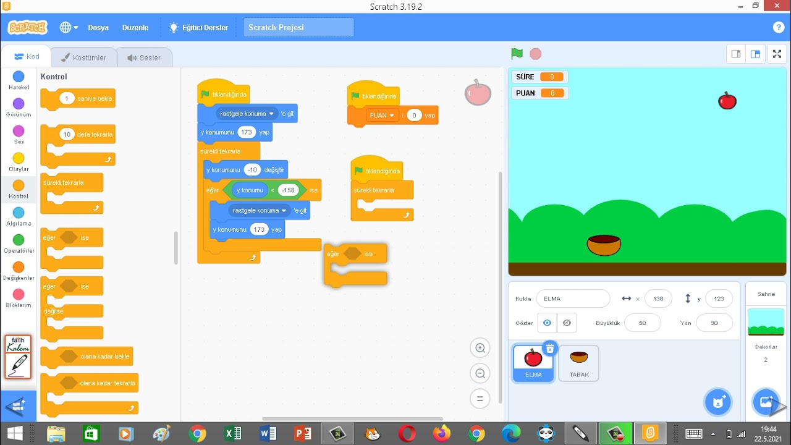The width and height of the screenshot is (791, 445).
Task: Open PowerPoint from the taskbar
Action: 303,433
